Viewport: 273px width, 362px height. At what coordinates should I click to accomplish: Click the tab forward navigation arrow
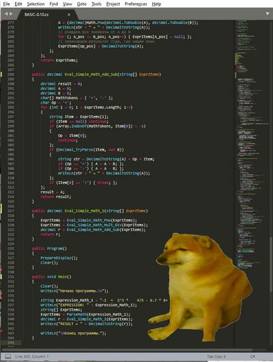pyautogui.click(x=11, y=14)
